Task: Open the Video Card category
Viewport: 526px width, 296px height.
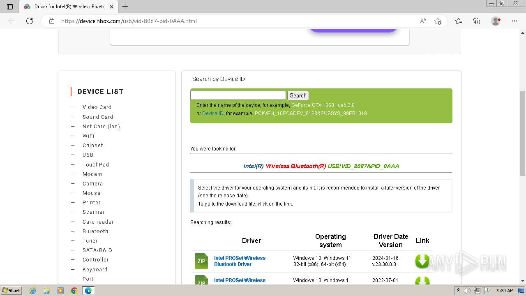Action: 97,107
